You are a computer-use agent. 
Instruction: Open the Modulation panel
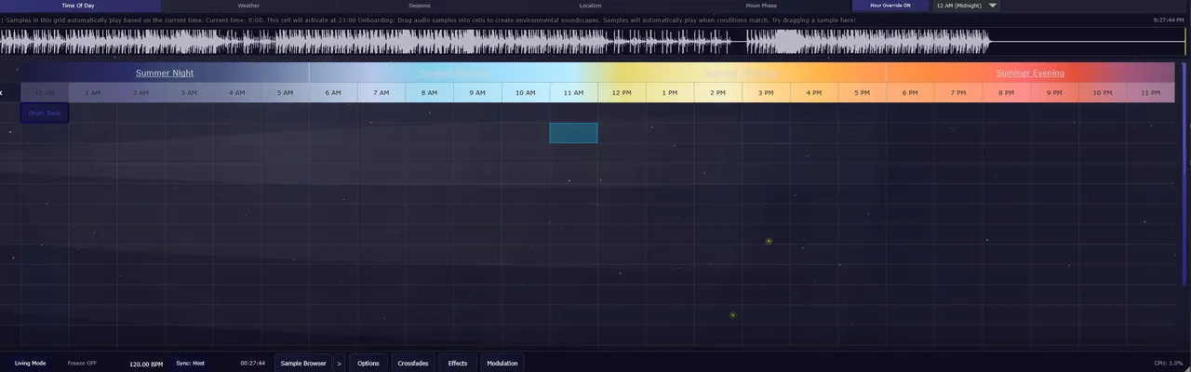[x=502, y=363]
